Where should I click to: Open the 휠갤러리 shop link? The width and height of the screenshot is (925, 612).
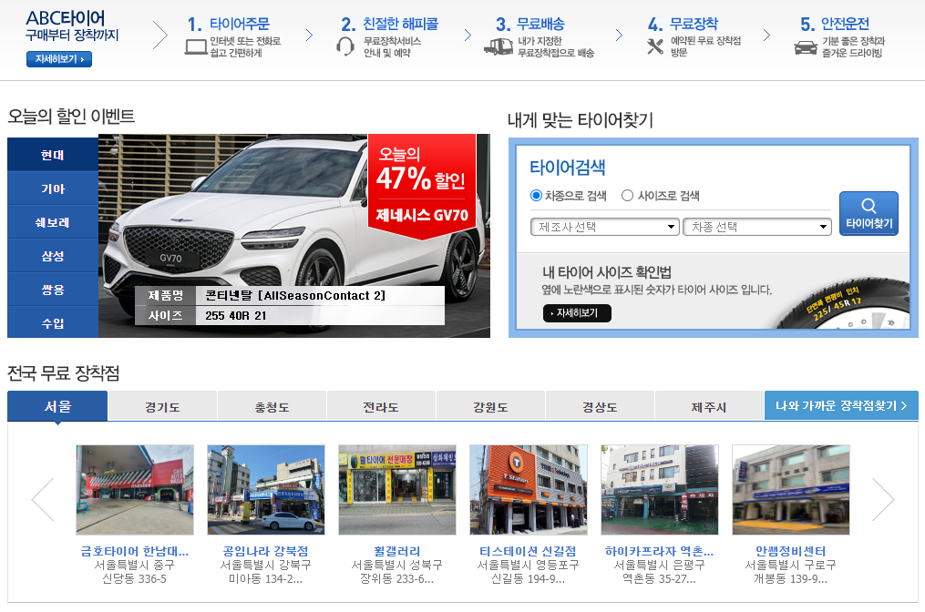point(397,551)
